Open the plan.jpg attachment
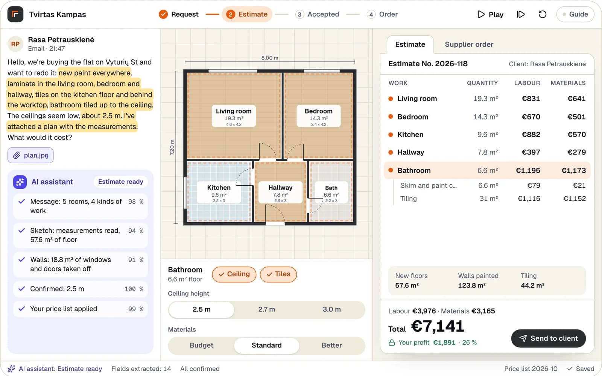 click(x=30, y=155)
